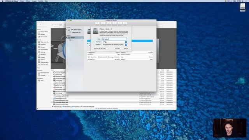This screenshot has height=140, width=249.
Task: Click Utilitaires in the Finder path bar
Action: (x=76, y=106)
